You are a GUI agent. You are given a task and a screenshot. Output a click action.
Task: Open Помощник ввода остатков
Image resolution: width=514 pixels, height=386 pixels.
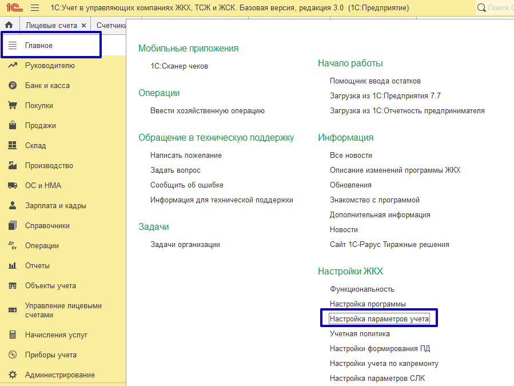[375, 81]
